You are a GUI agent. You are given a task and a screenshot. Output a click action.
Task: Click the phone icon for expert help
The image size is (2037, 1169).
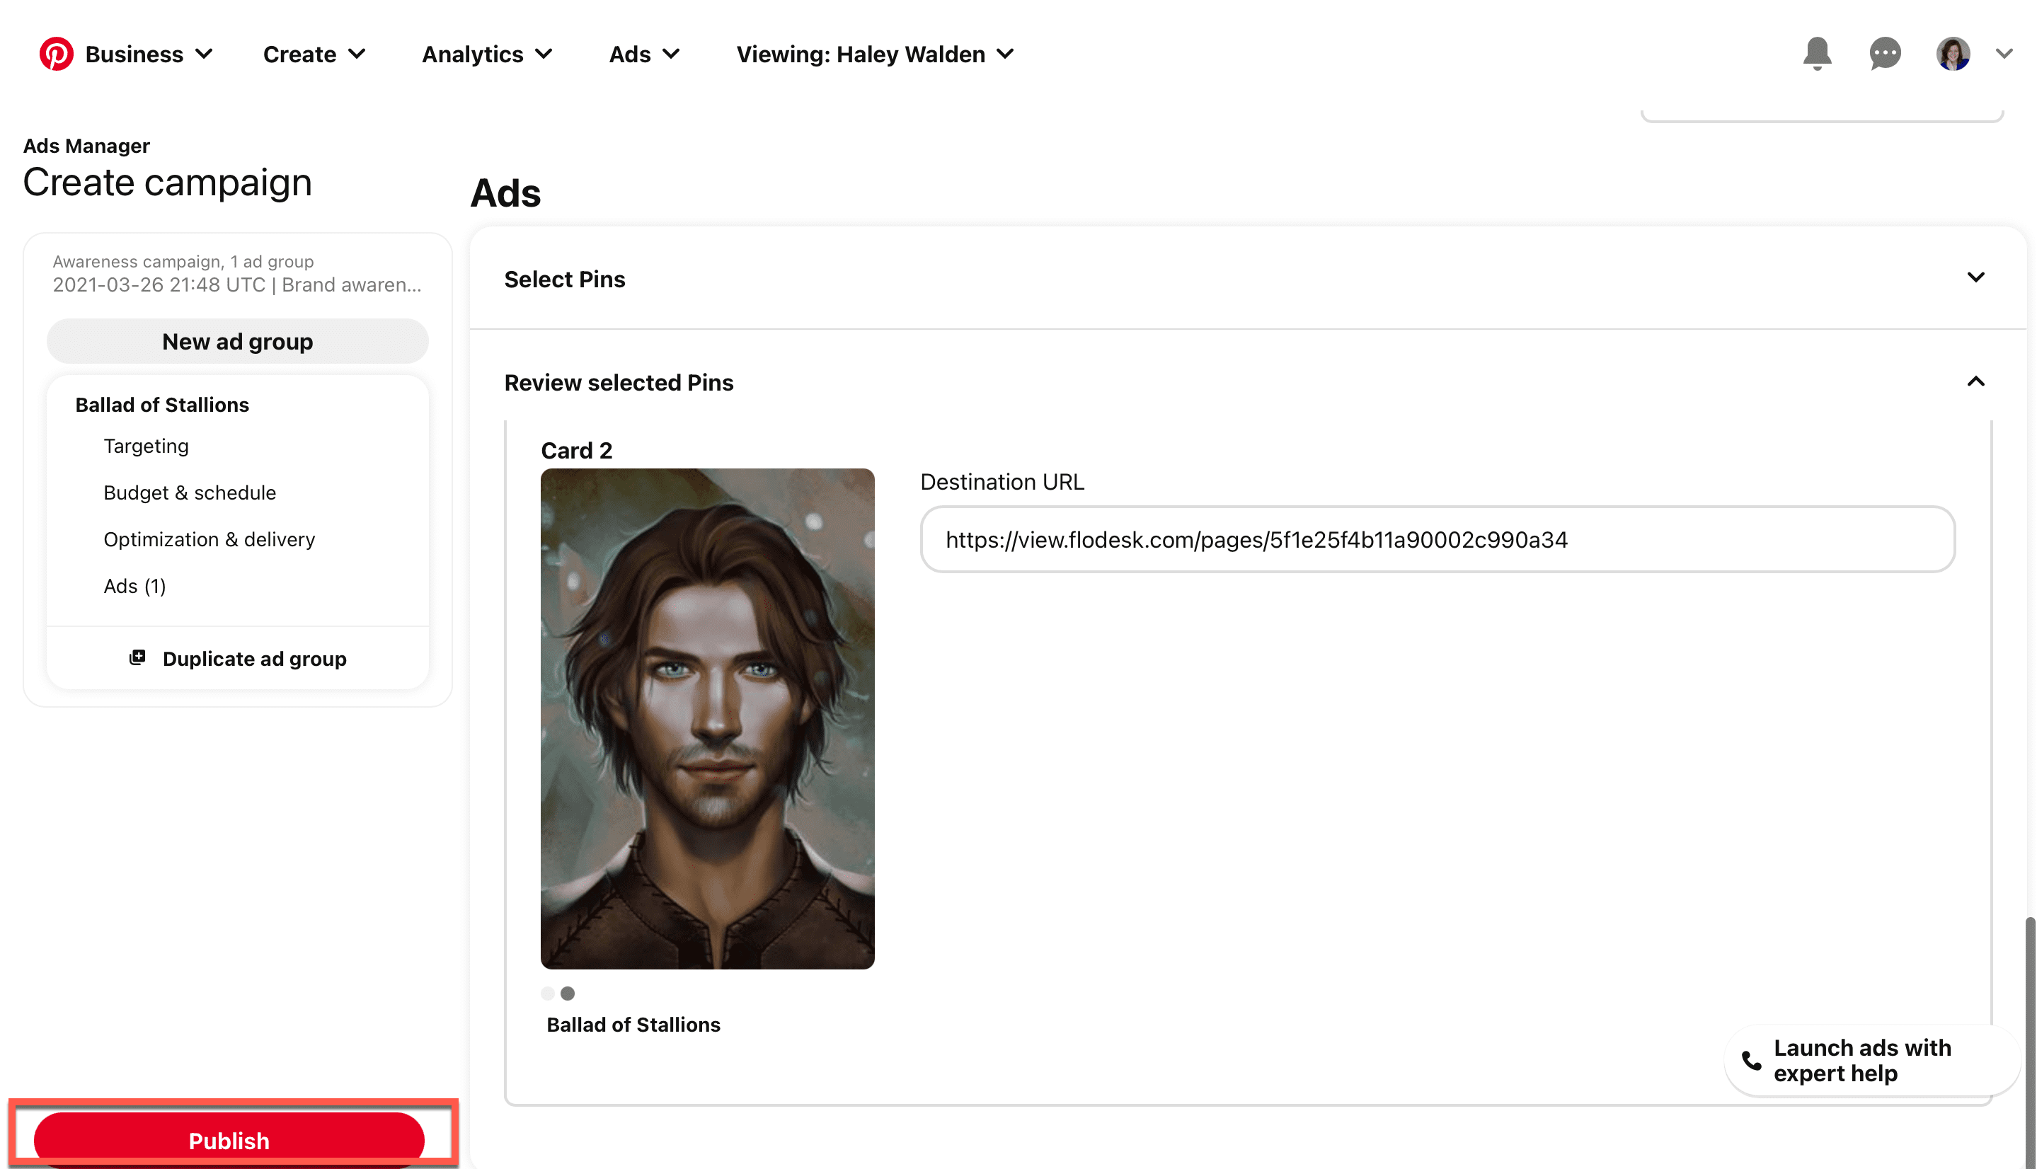pos(1751,1060)
